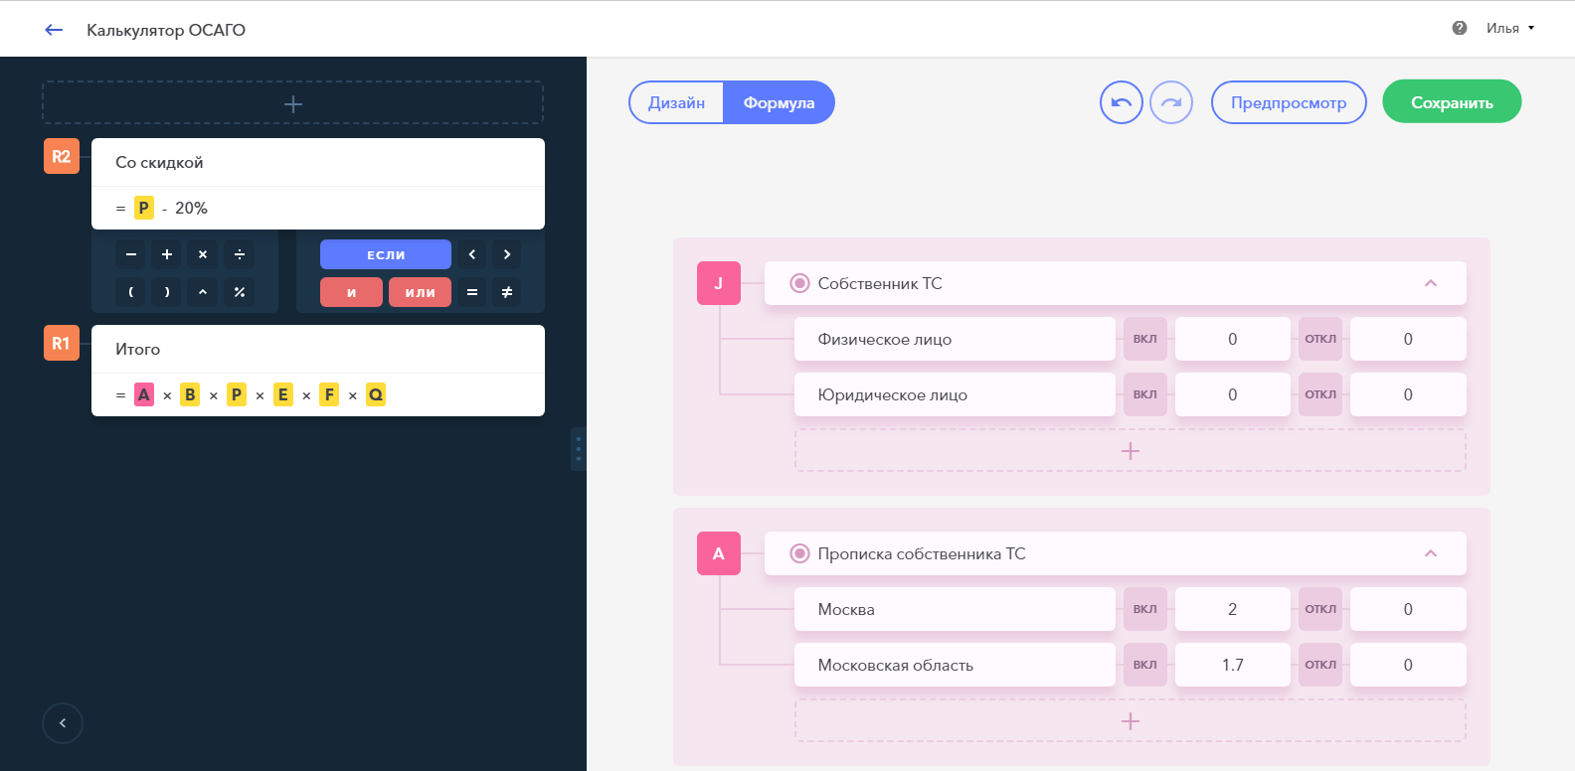Select the R1 result badge
Image resolution: width=1575 pixels, height=771 pixels.
pyautogui.click(x=62, y=343)
